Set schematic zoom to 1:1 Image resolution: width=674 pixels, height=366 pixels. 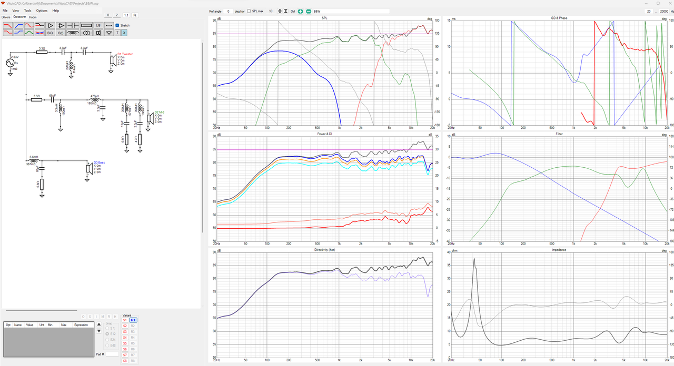126,15
